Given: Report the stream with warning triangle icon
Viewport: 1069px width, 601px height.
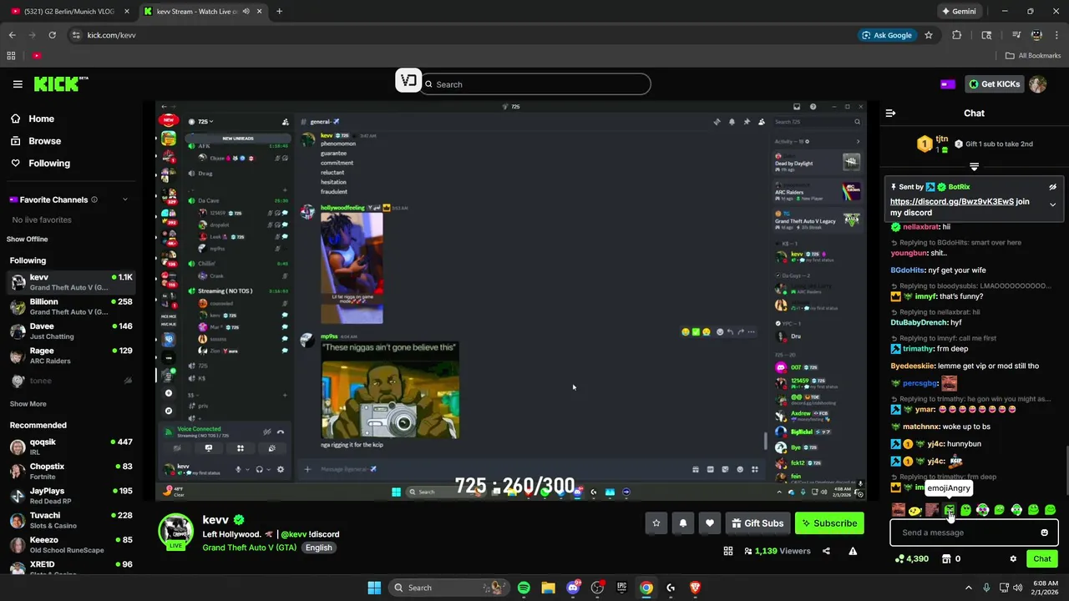Looking at the screenshot, I should 853,551.
